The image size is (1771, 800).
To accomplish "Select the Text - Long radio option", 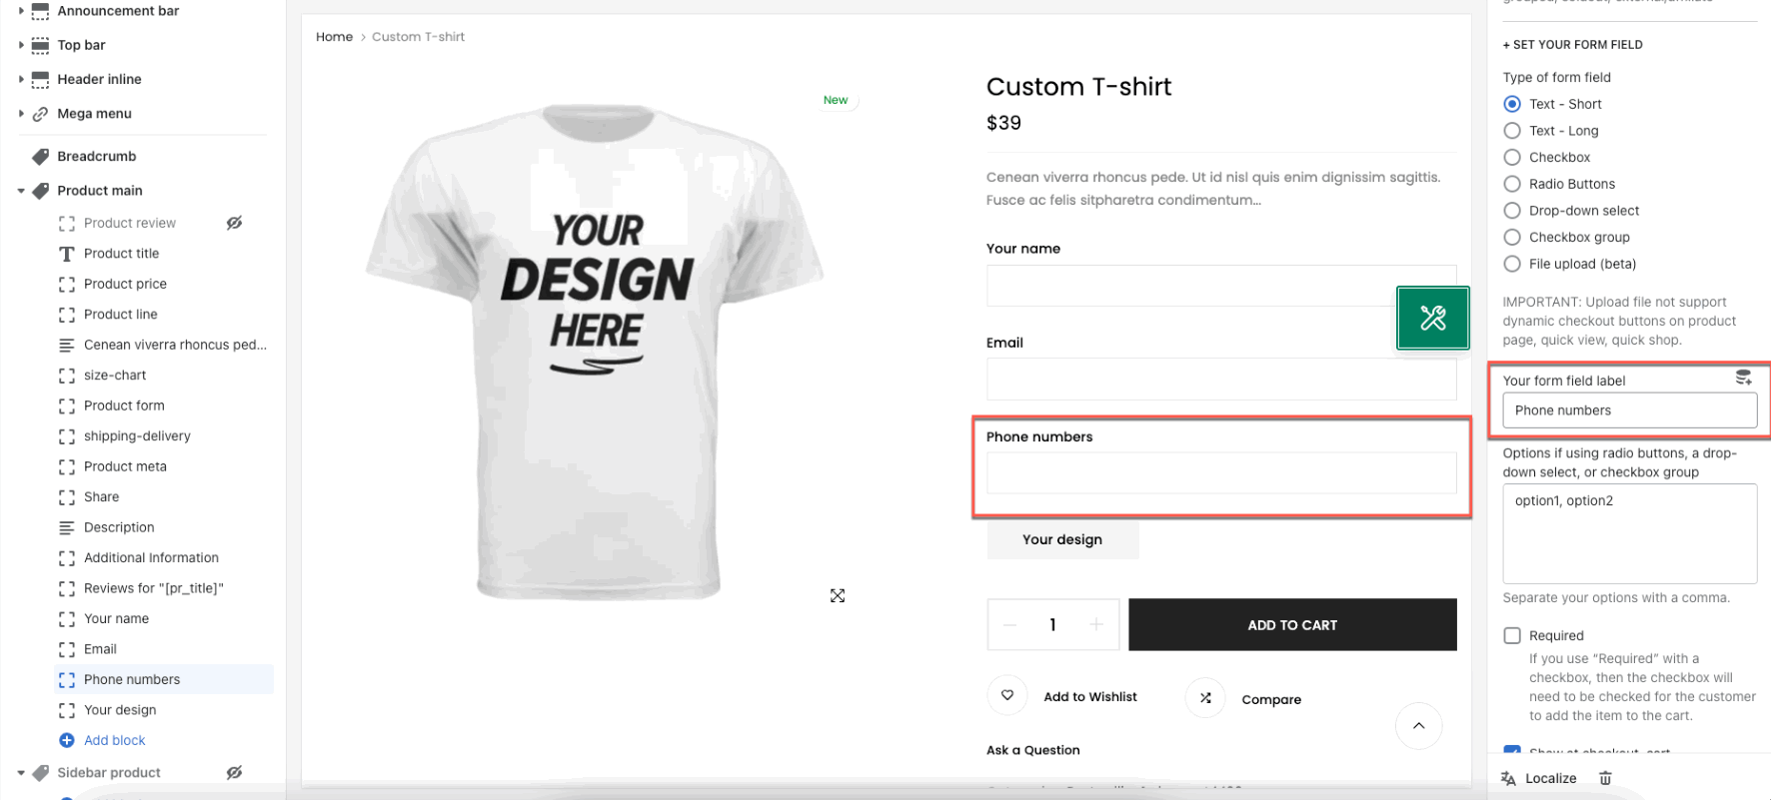I will pos(1512,131).
